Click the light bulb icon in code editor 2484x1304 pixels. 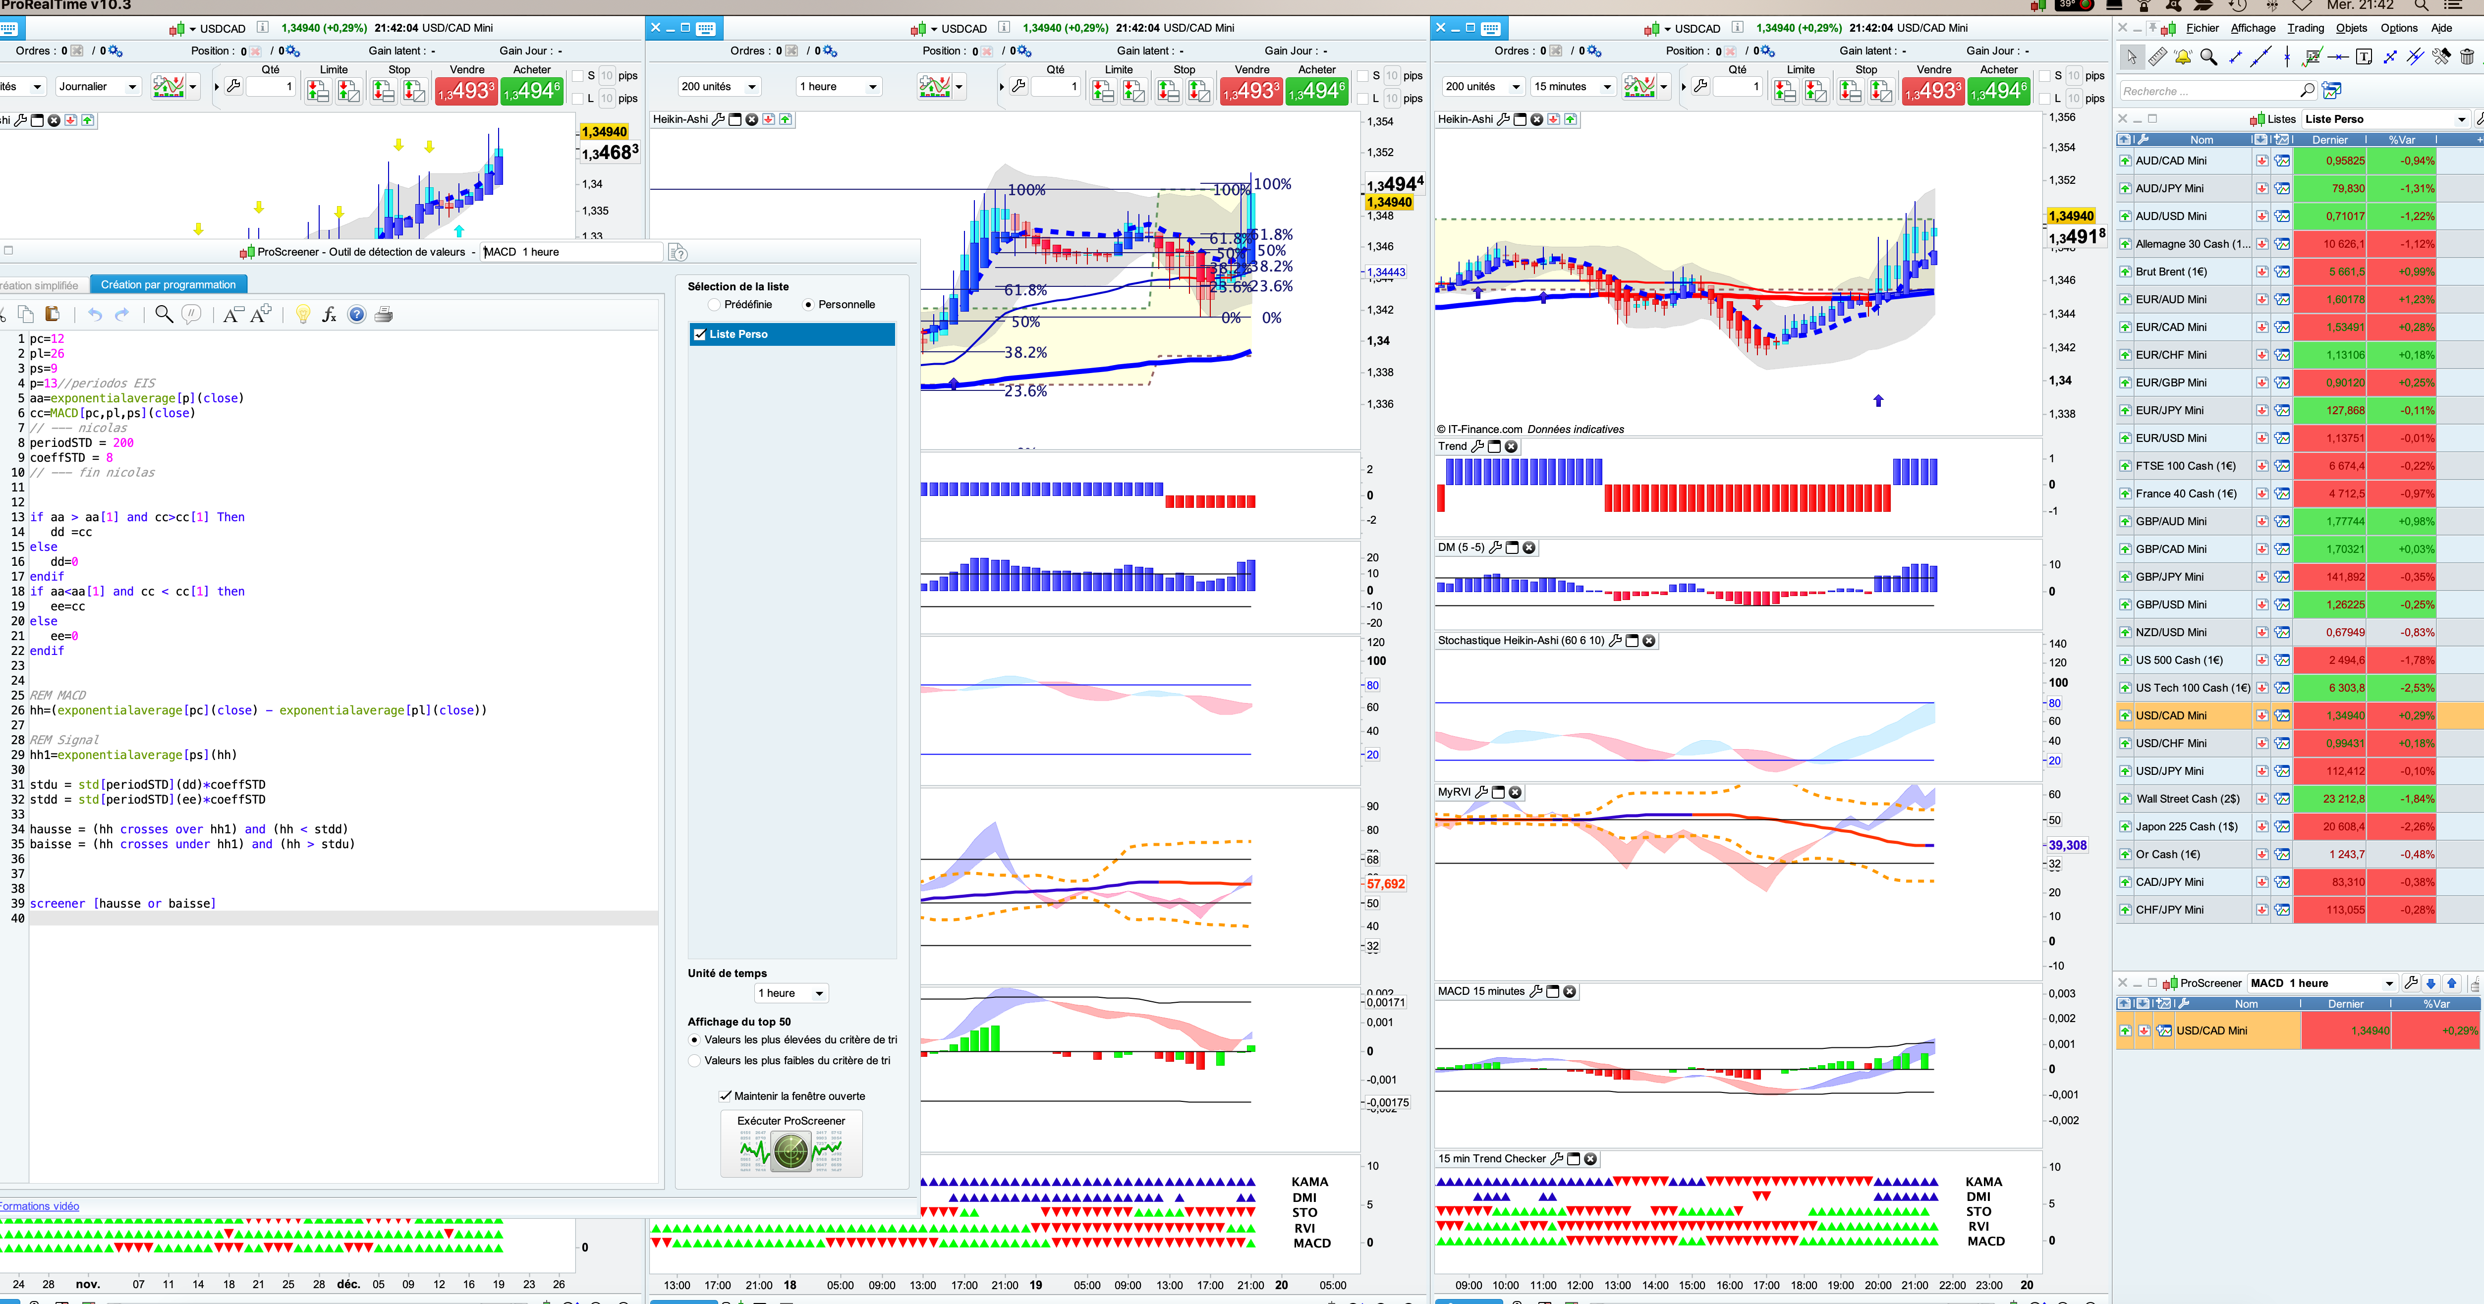(x=303, y=314)
